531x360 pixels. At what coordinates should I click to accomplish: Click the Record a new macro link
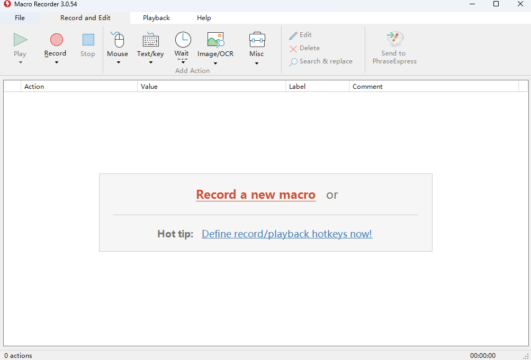click(256, 195)
